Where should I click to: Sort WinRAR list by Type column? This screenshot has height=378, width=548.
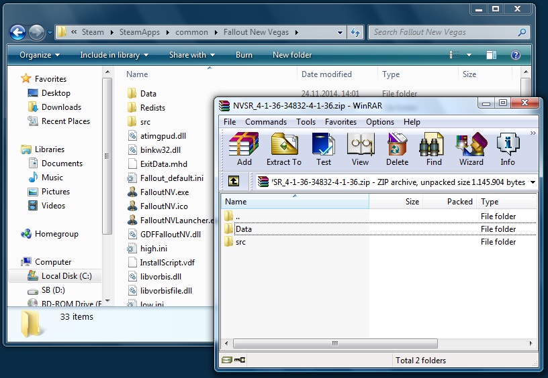(x=507, y=202)
